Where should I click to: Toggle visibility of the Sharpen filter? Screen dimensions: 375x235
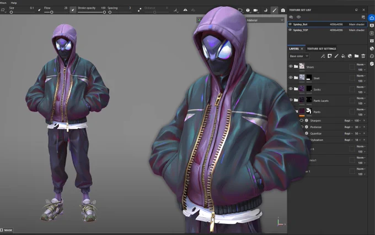click(302, 121)
